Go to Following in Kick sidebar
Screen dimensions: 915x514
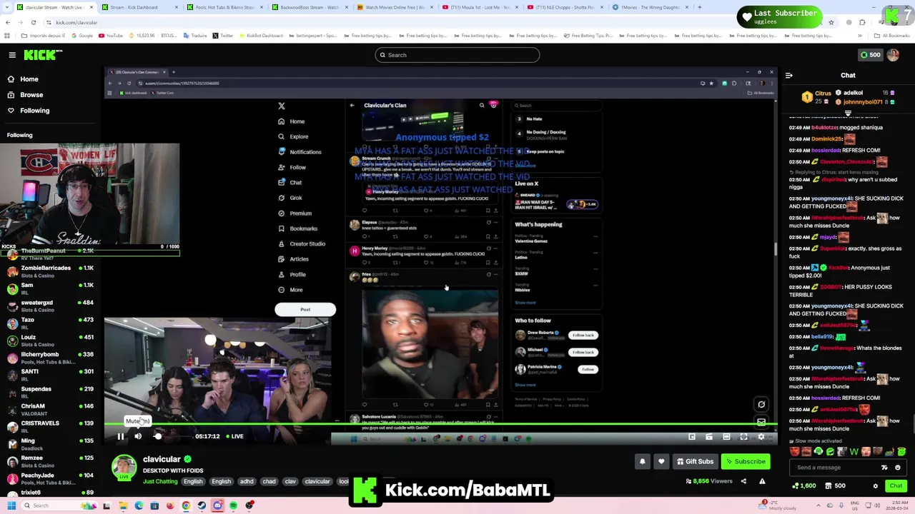[34, 111]
